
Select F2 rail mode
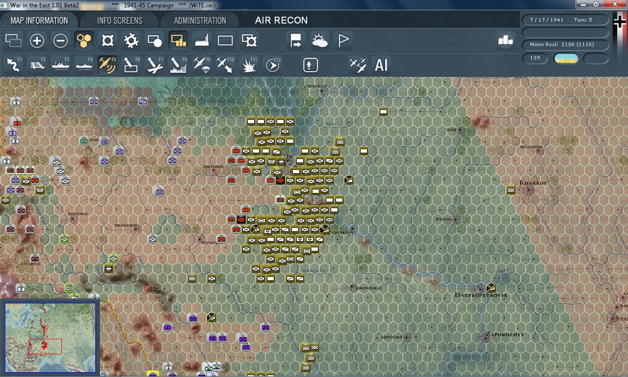coord(37,65)
